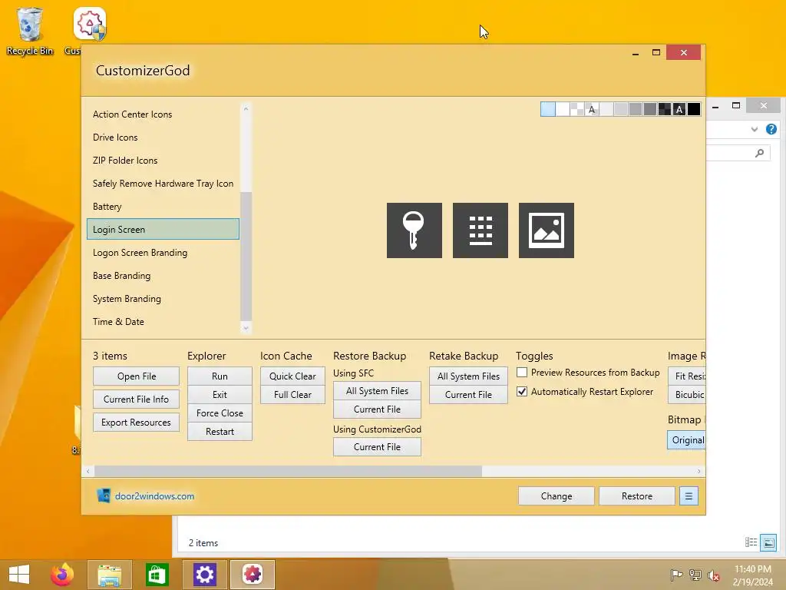Select the solid white background swatch
Image resolution: width=786 pixels, height=590 pixels.
point(563,109)
